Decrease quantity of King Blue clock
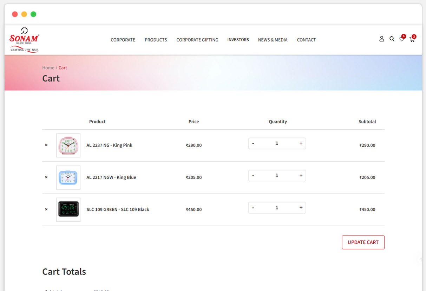This screenshot has height=291, width=426. [253, 175]
